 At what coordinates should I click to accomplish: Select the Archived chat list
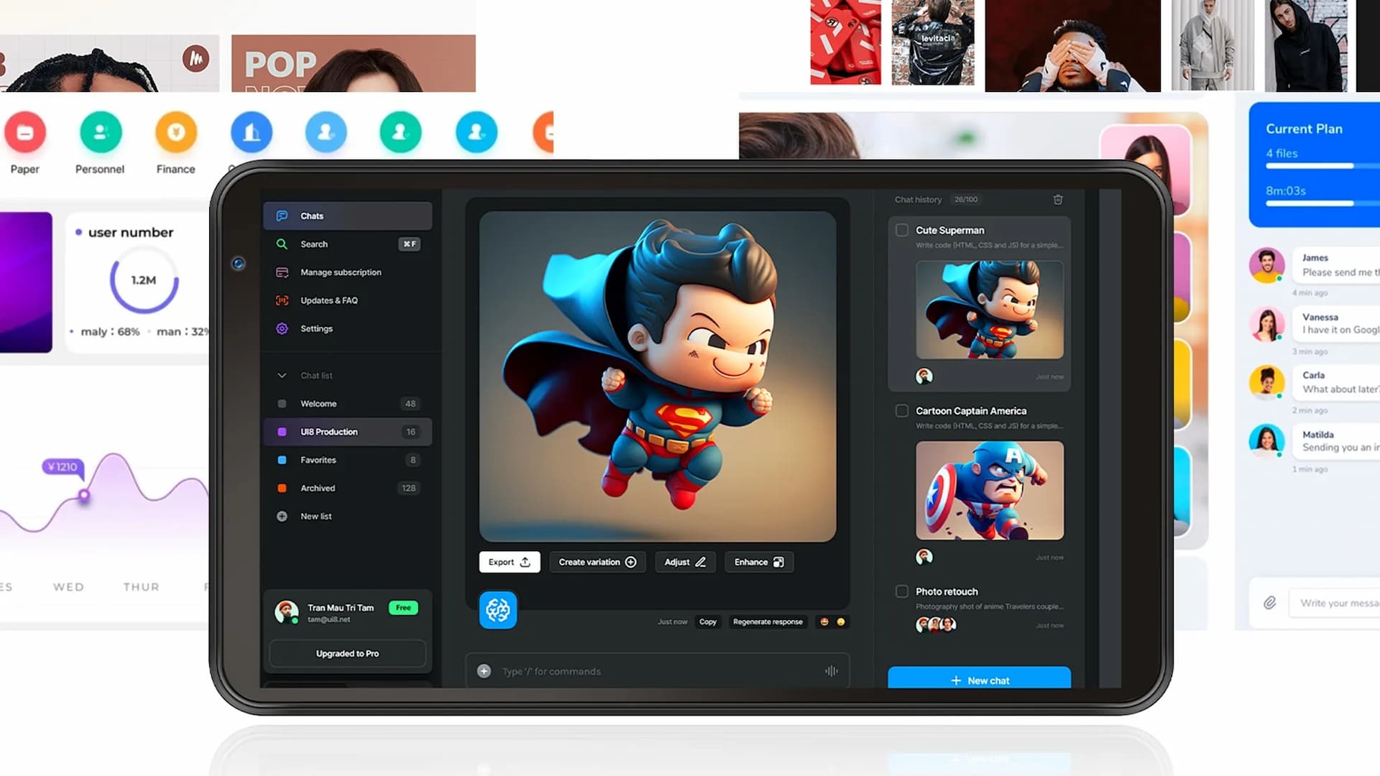point(347,488)
